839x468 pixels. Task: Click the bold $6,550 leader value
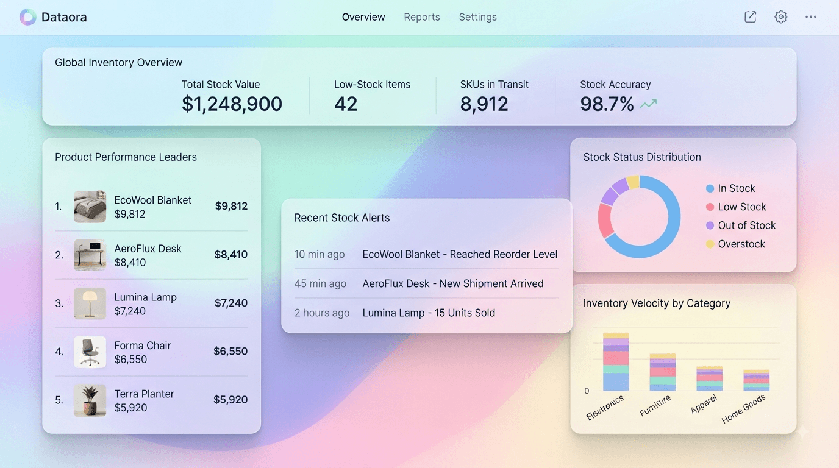[x=230, y=351]
